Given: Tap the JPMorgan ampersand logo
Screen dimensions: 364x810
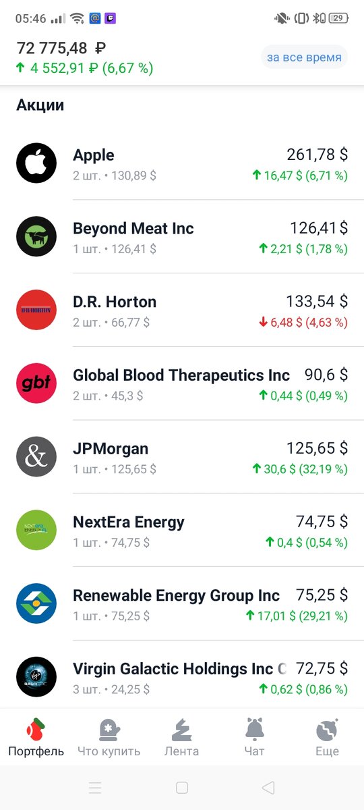Looking at the screenshot, I should point(36,457).
